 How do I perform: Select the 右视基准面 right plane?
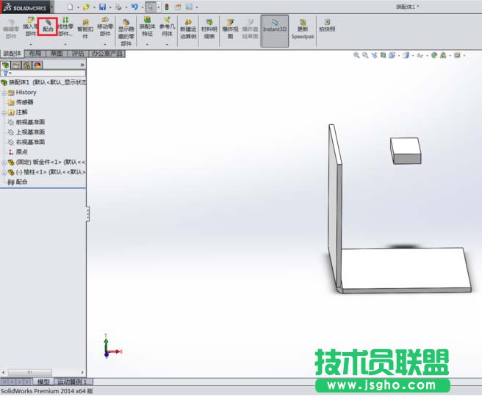[x=30, y=142]
